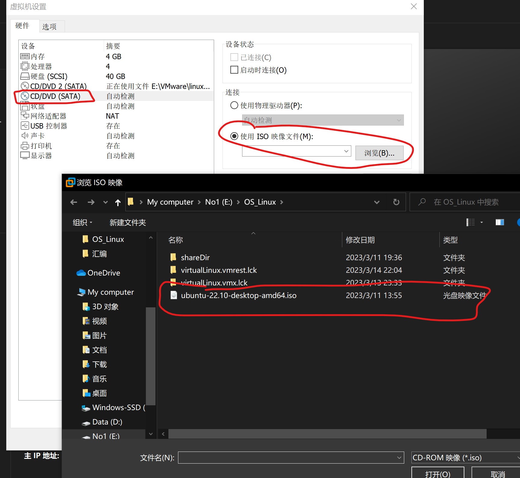Image resolution: width=520 pixels, height=478 pixels.
Task: Click 浏览(B)... button
Action: [x=379, y=153]
